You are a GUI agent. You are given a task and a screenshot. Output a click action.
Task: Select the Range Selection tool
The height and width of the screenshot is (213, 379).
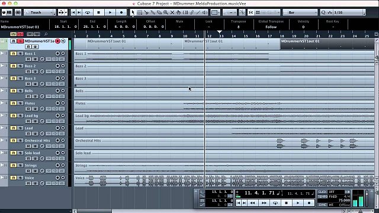pyautogui.click(x=140, y=12)
